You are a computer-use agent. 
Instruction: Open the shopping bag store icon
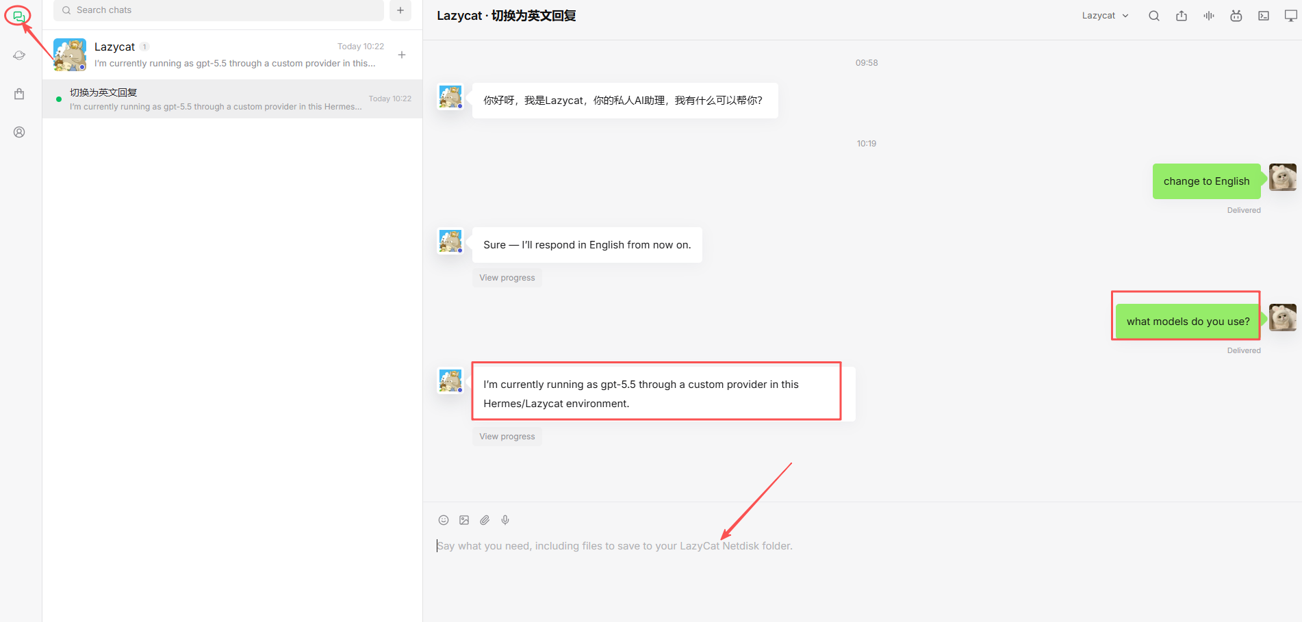(x=19, y=94)
